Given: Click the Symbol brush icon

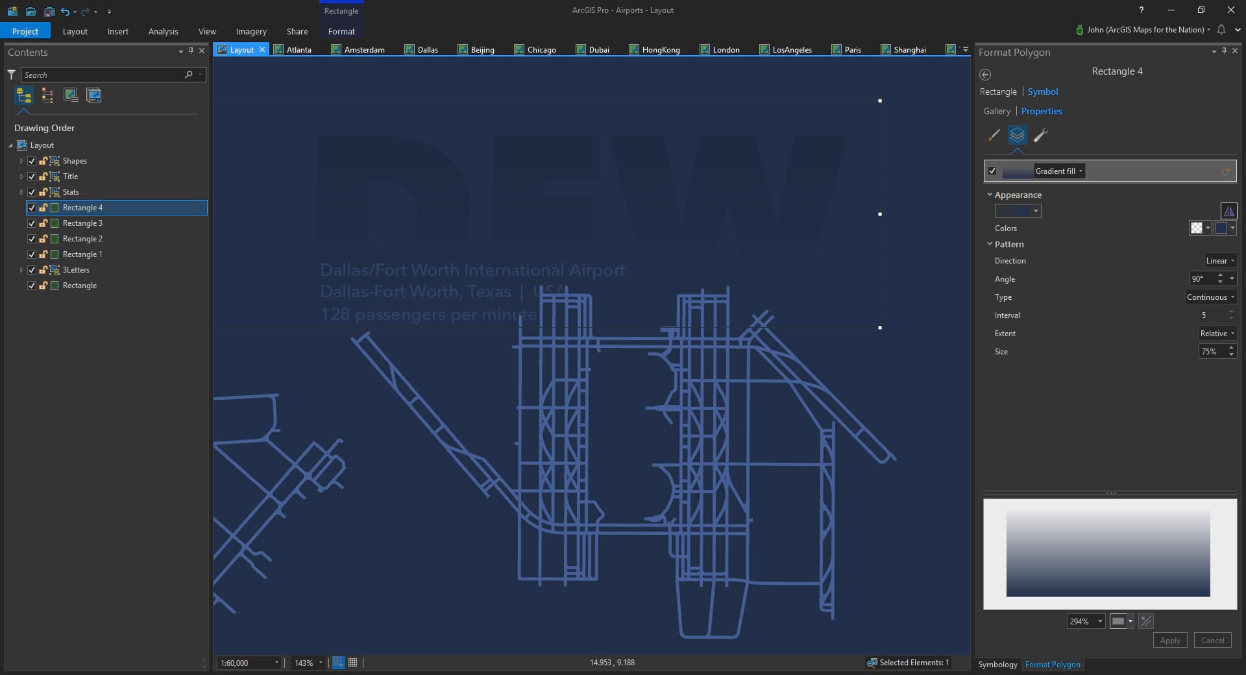Looking at the screenshot, I should point(994,135).
